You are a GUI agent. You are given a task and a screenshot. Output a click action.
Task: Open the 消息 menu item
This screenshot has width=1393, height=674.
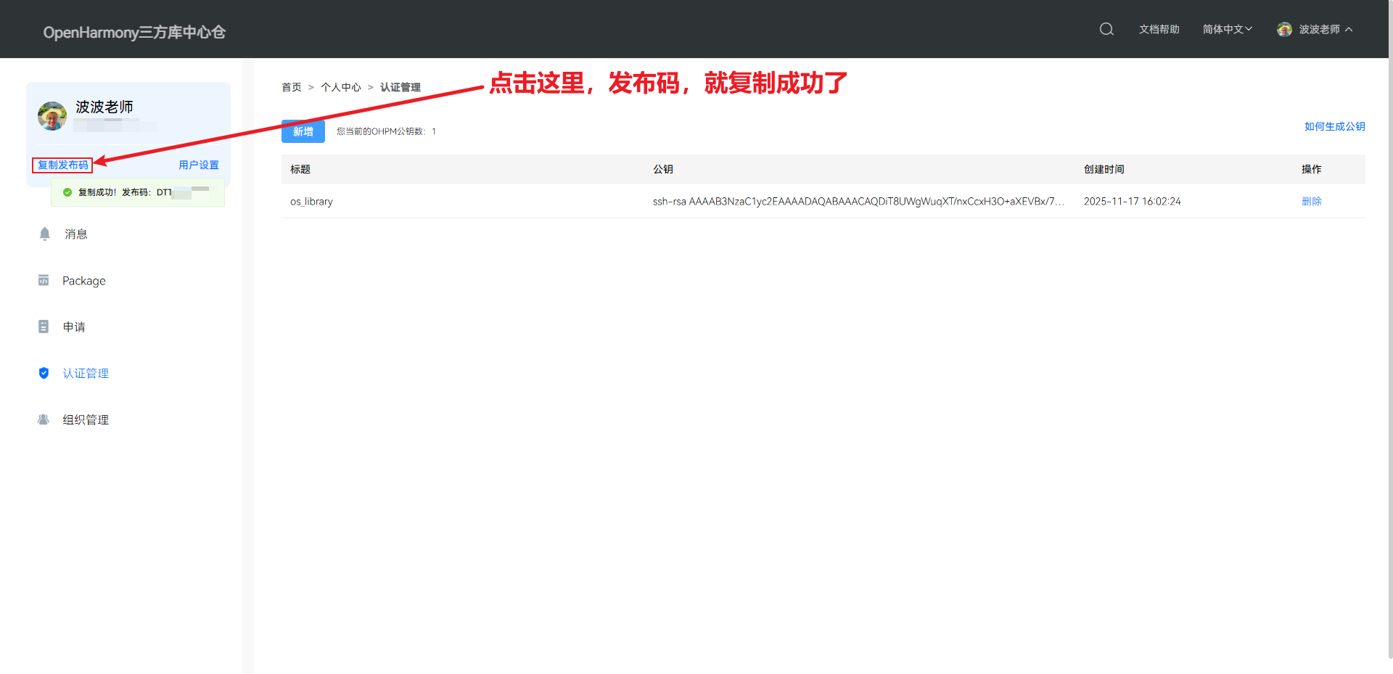click(76, 234)
